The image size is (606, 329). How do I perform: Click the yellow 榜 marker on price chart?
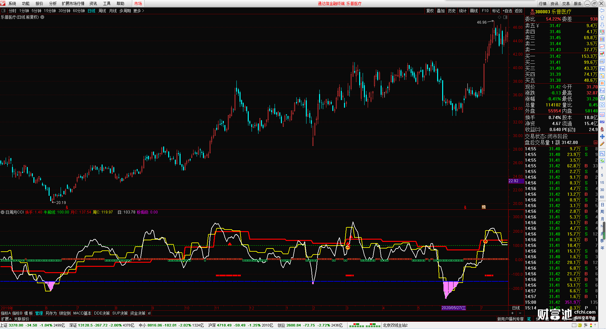click(x=484, y=207)
